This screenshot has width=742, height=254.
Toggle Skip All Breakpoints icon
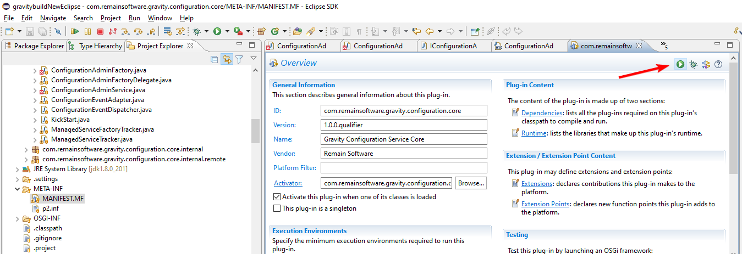(x=58, y=31)
